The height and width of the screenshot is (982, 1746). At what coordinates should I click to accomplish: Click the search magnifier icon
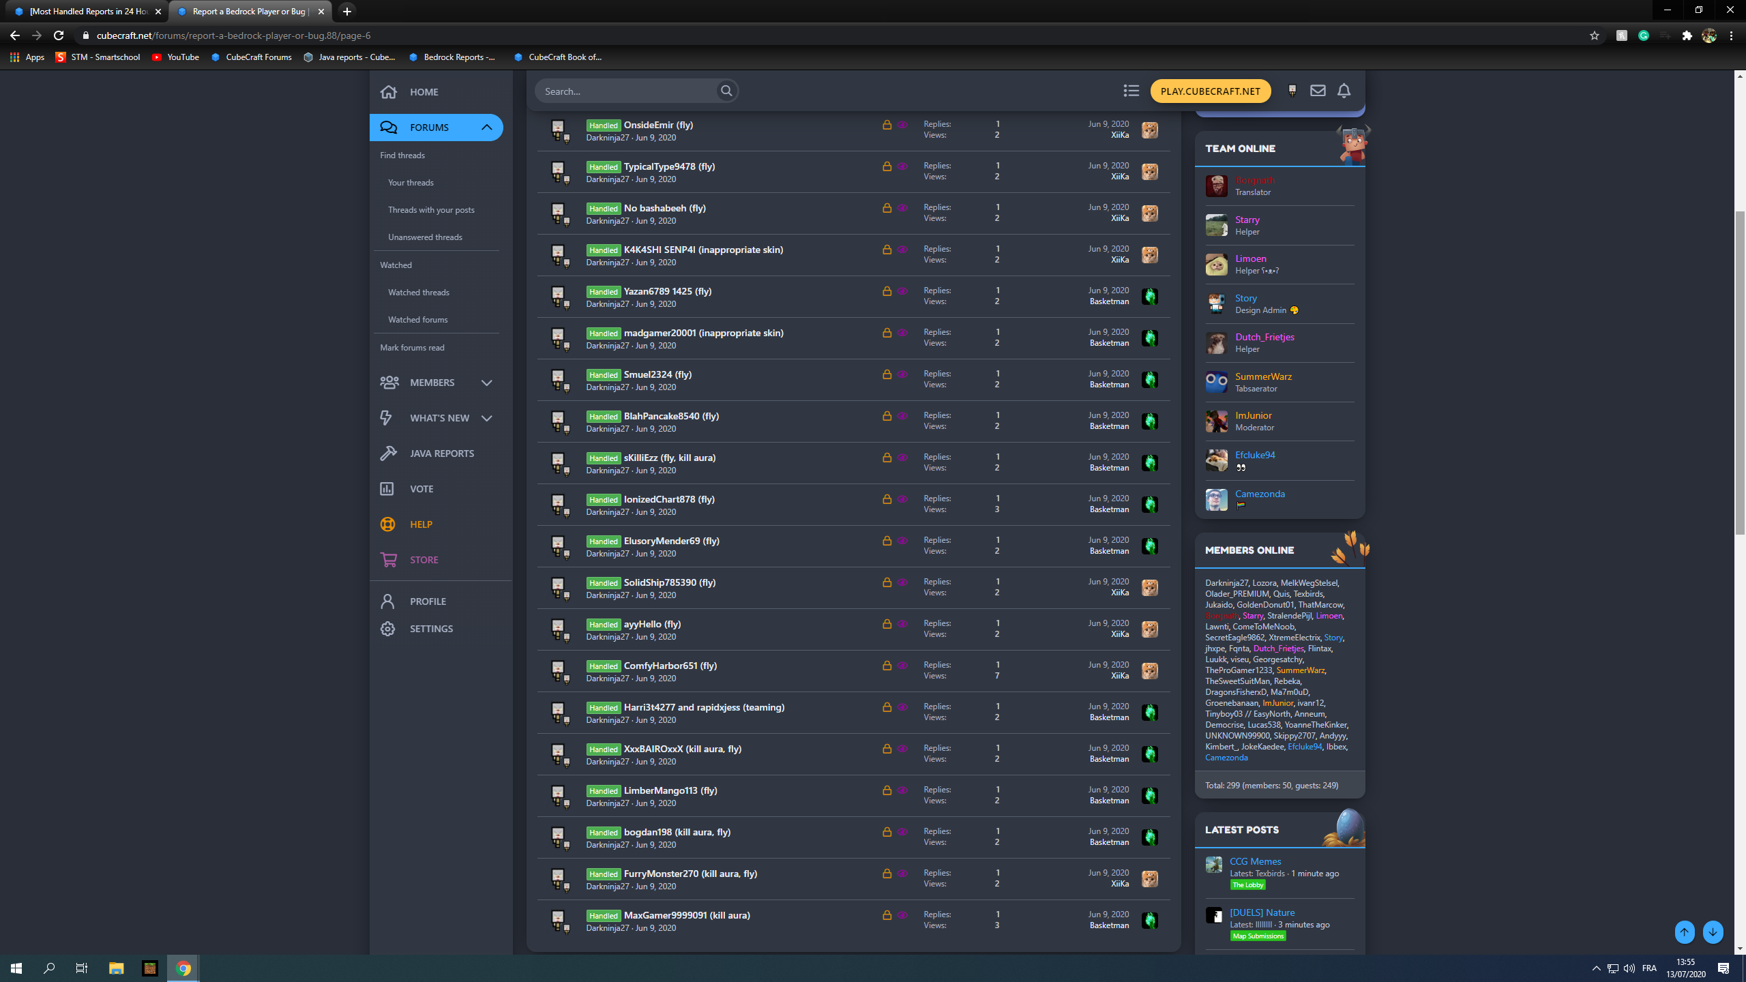[x=726, y=91]
